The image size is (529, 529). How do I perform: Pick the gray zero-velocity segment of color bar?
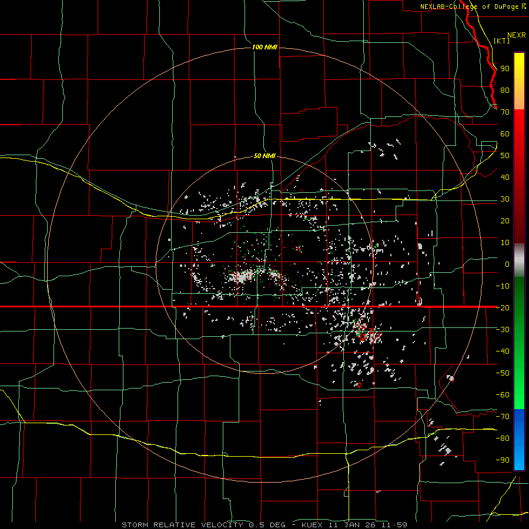pyautogui.click(x=519, y=260)
